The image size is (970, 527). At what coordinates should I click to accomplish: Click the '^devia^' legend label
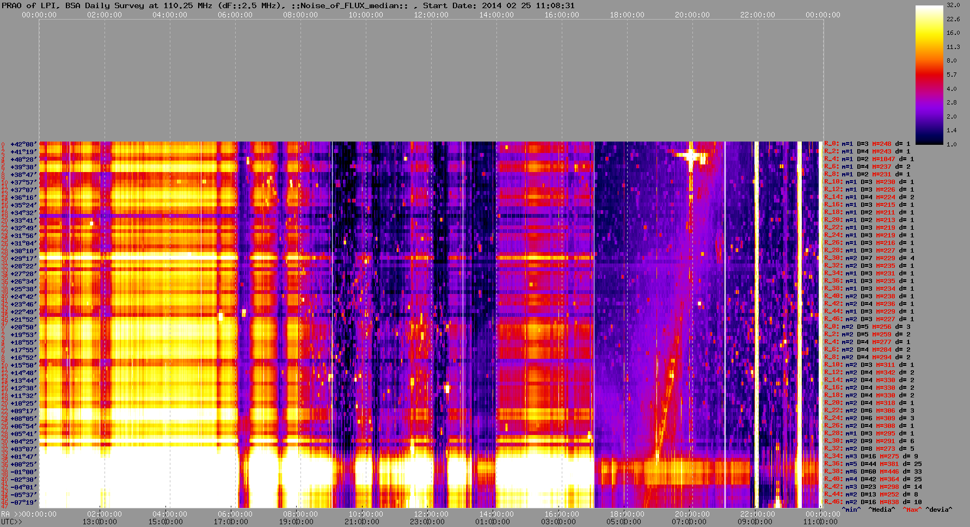click(939, 510)
